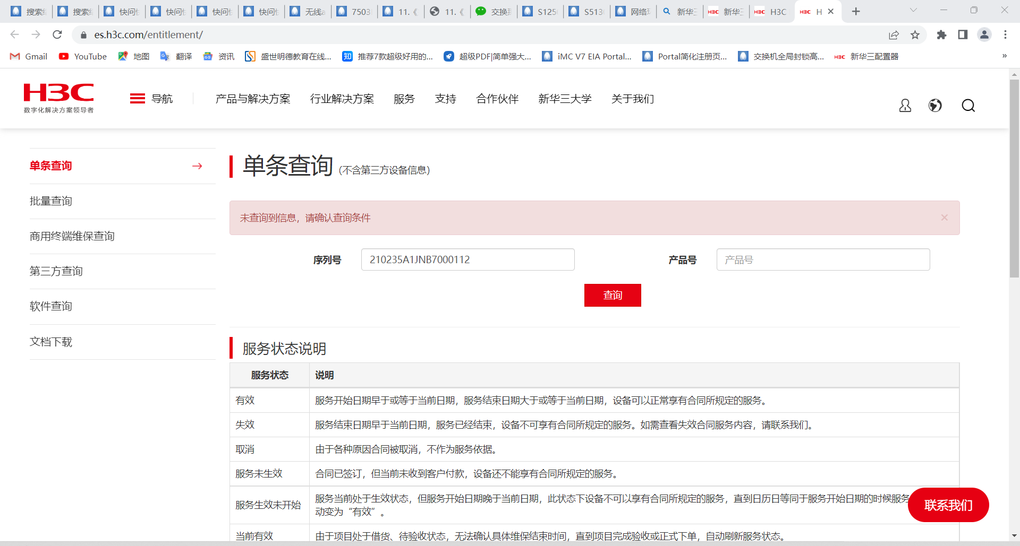Select 批量查询 in the left sidebar
1020x546 pixels.
click(51, 201)
